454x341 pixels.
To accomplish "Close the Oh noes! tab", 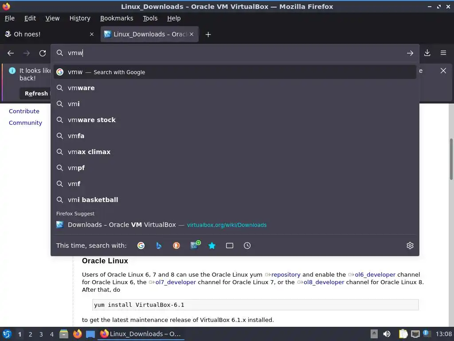I will tap(92, 34).
